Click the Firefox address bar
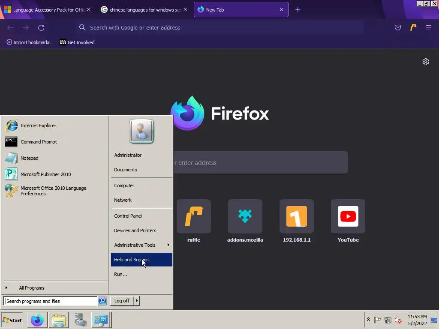439x329 pixels. pyautogui.click(x=220, y=28)
